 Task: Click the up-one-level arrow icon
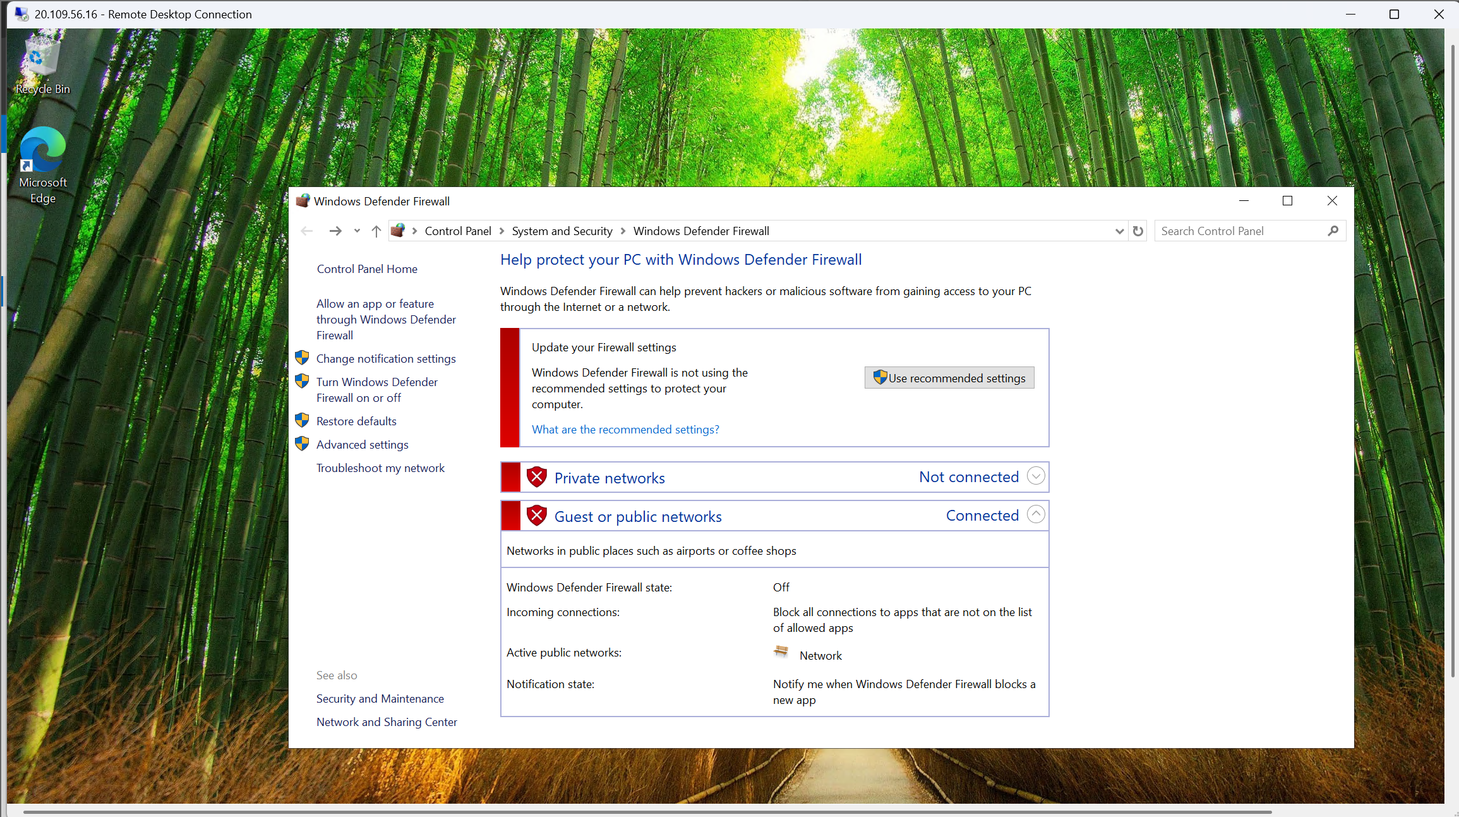(376, 231)
